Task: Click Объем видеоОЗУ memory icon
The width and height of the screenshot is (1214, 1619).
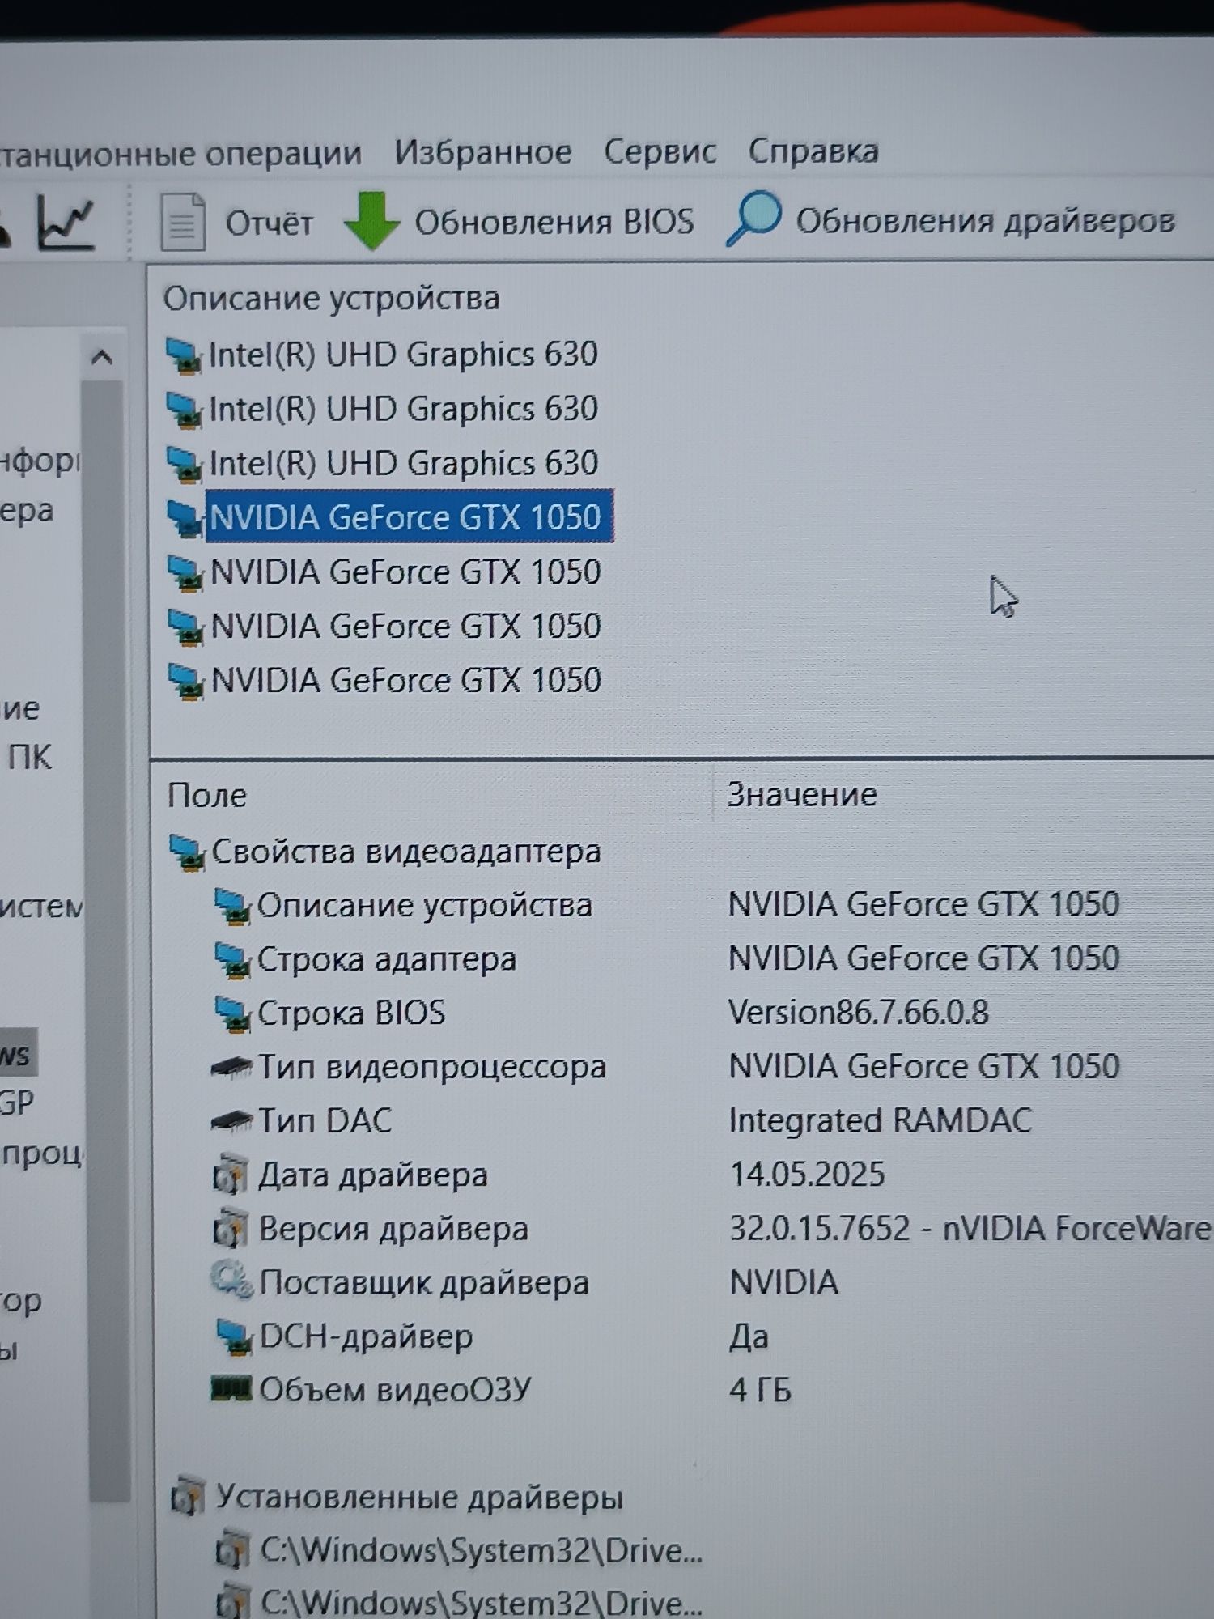Action: 231,1388
